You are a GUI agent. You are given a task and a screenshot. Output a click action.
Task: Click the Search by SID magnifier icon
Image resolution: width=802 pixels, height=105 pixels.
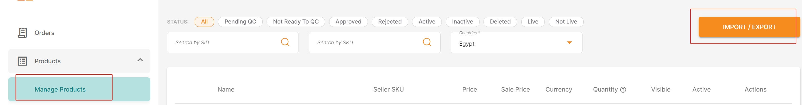tap(285, 42)
